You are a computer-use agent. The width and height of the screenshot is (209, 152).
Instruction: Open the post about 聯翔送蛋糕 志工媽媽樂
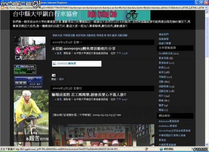pos(89,95)
